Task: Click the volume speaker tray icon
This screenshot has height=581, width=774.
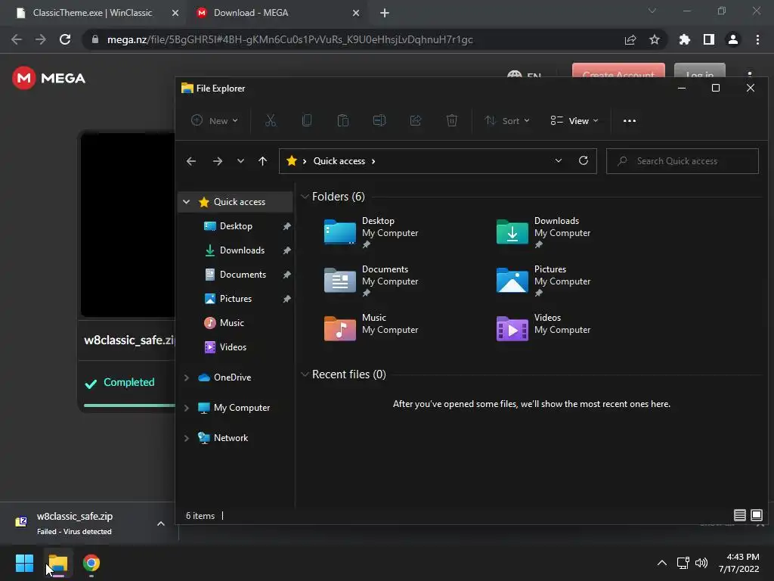Action: tap(701, 563)
